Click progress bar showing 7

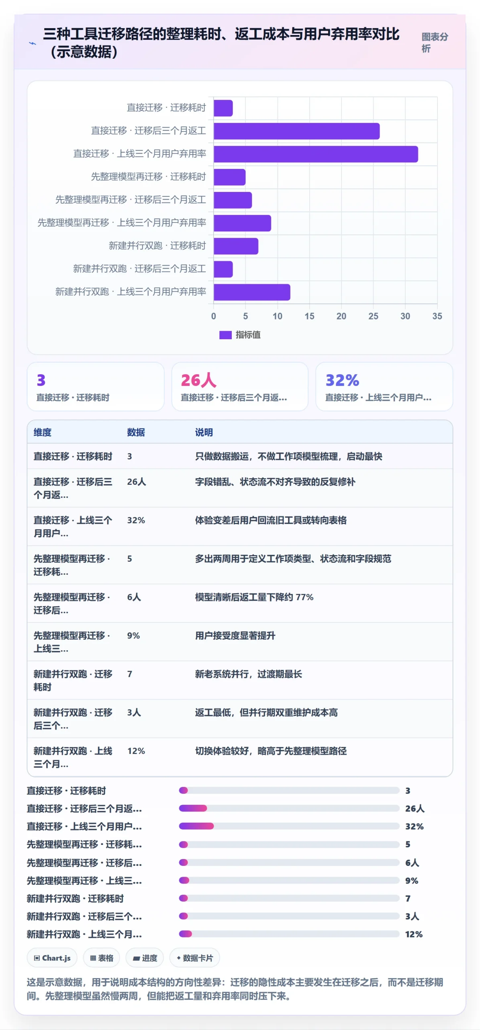click(x=289, y=898)
